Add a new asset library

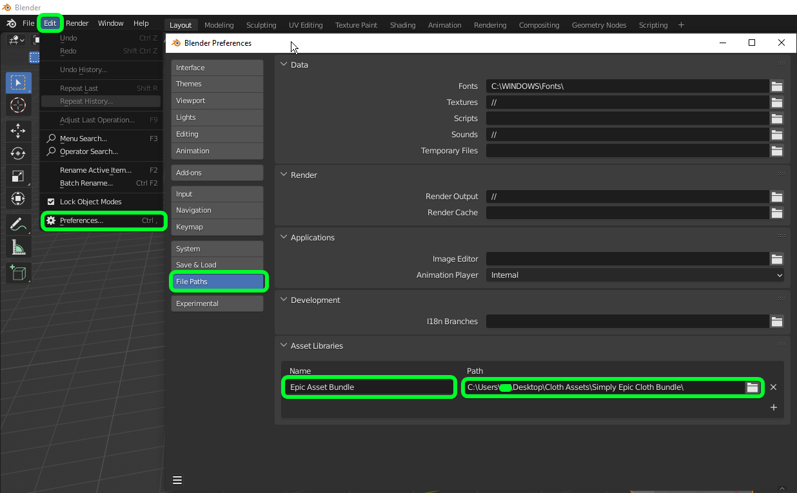pos(773,407)
